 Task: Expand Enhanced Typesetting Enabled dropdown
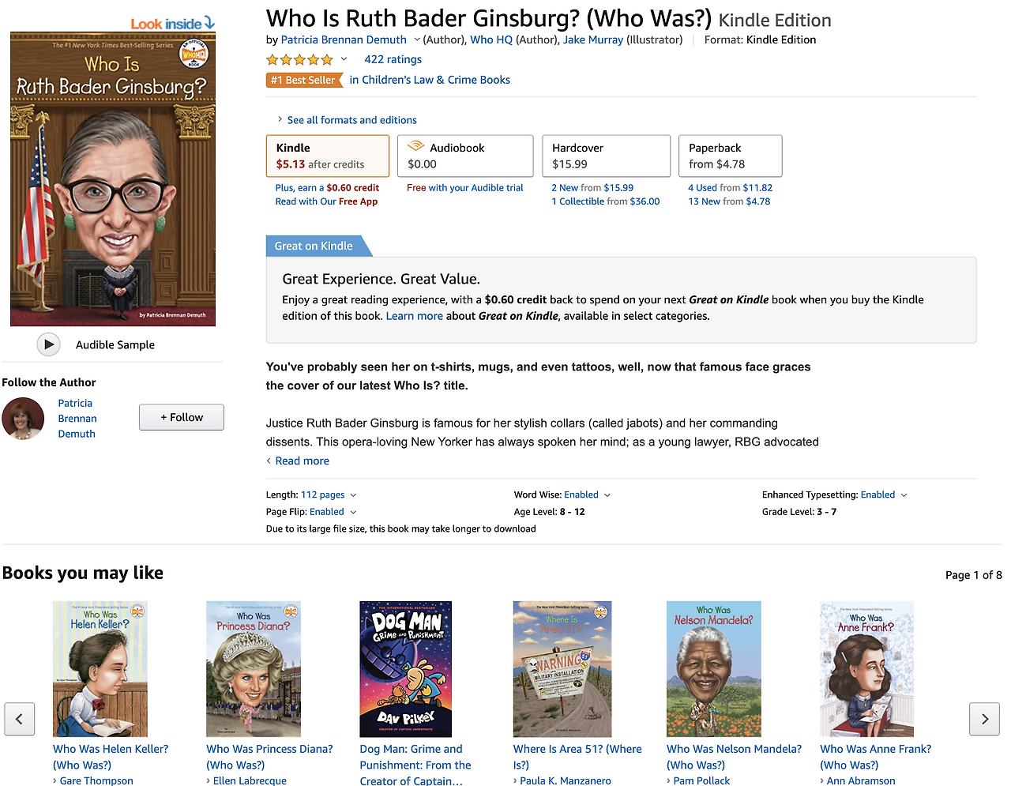pyautogui.click(x=904, y=495)
